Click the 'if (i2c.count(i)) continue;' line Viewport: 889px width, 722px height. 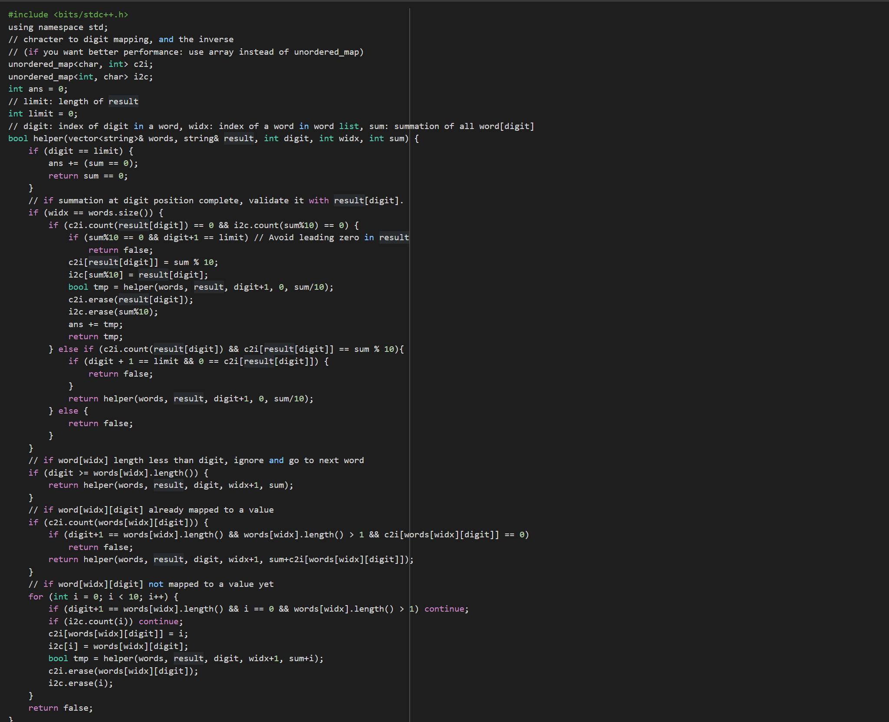click(x=115, y=622)
